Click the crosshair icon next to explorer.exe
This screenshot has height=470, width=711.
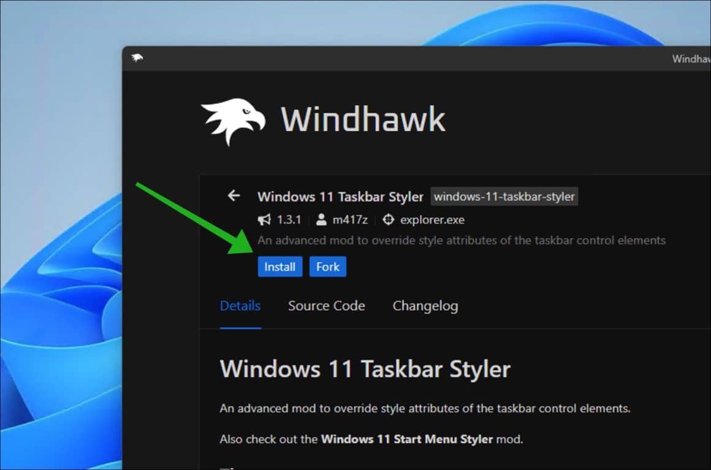coord(387,219)
